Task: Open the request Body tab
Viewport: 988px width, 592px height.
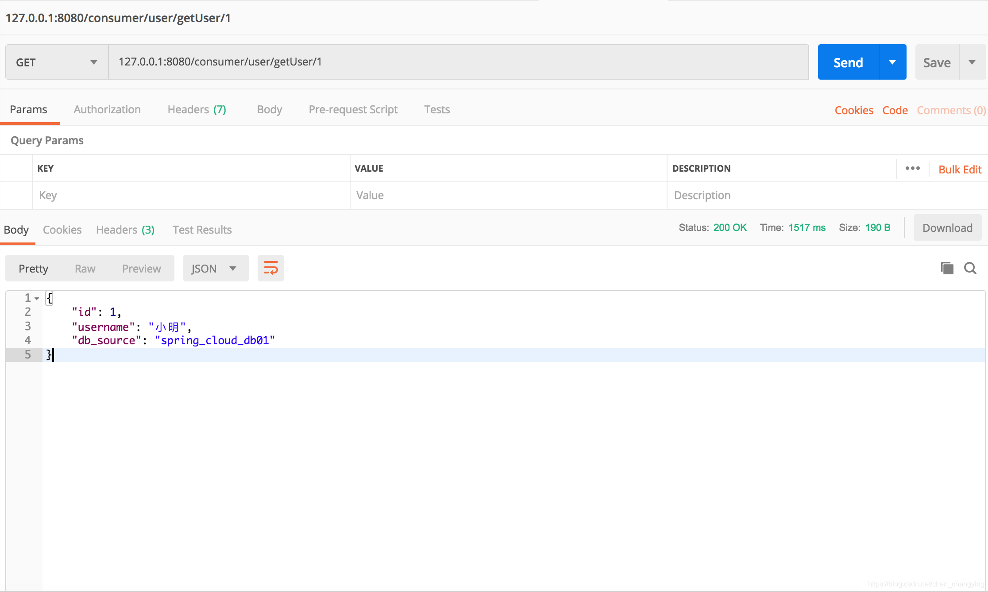Action: tap(270, 109)
